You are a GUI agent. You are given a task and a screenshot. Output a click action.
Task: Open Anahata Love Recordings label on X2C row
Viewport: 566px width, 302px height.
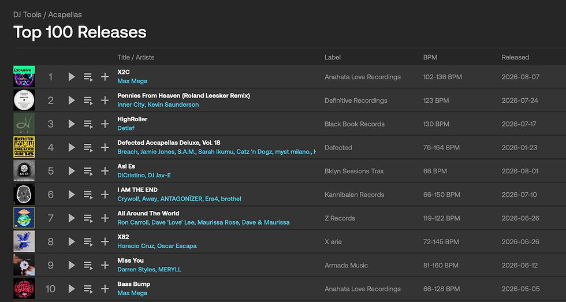tap(363, 77)
